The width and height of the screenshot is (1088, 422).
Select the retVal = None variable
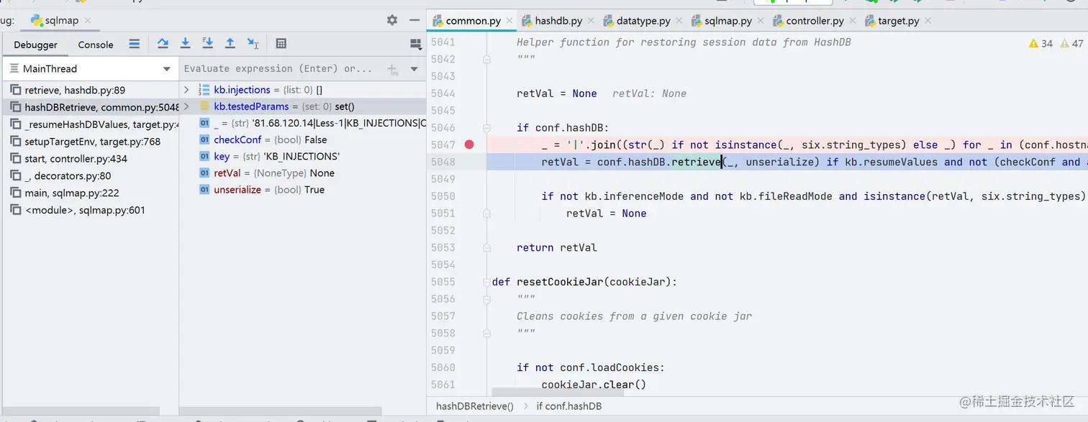(x=302, y=173)
